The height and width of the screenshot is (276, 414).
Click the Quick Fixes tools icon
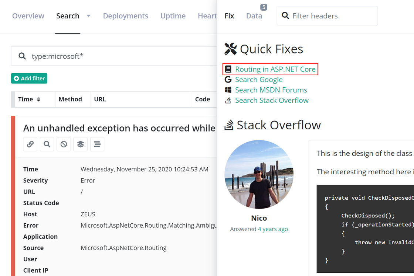point(231,49)
